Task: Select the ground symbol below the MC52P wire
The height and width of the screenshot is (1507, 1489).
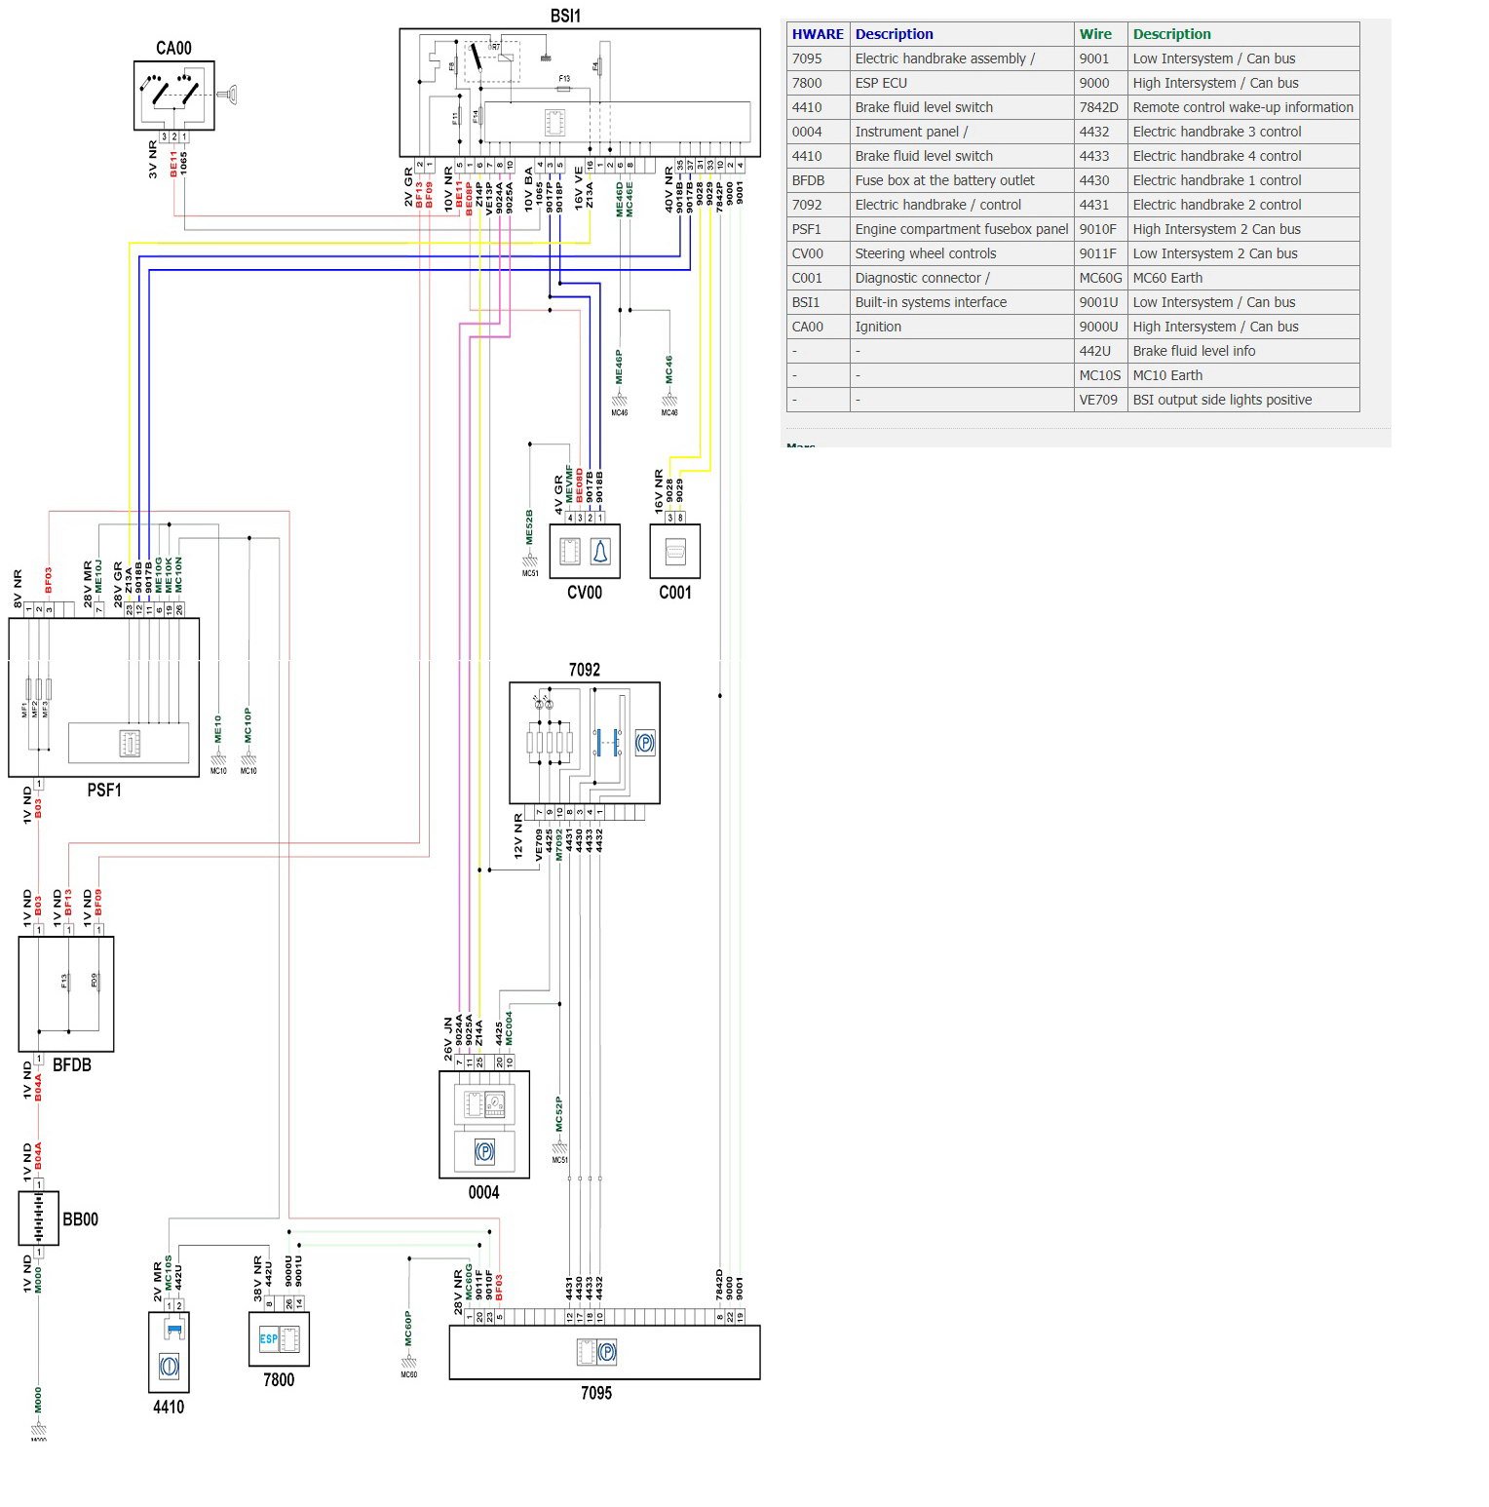Action: coord(559,1148)
